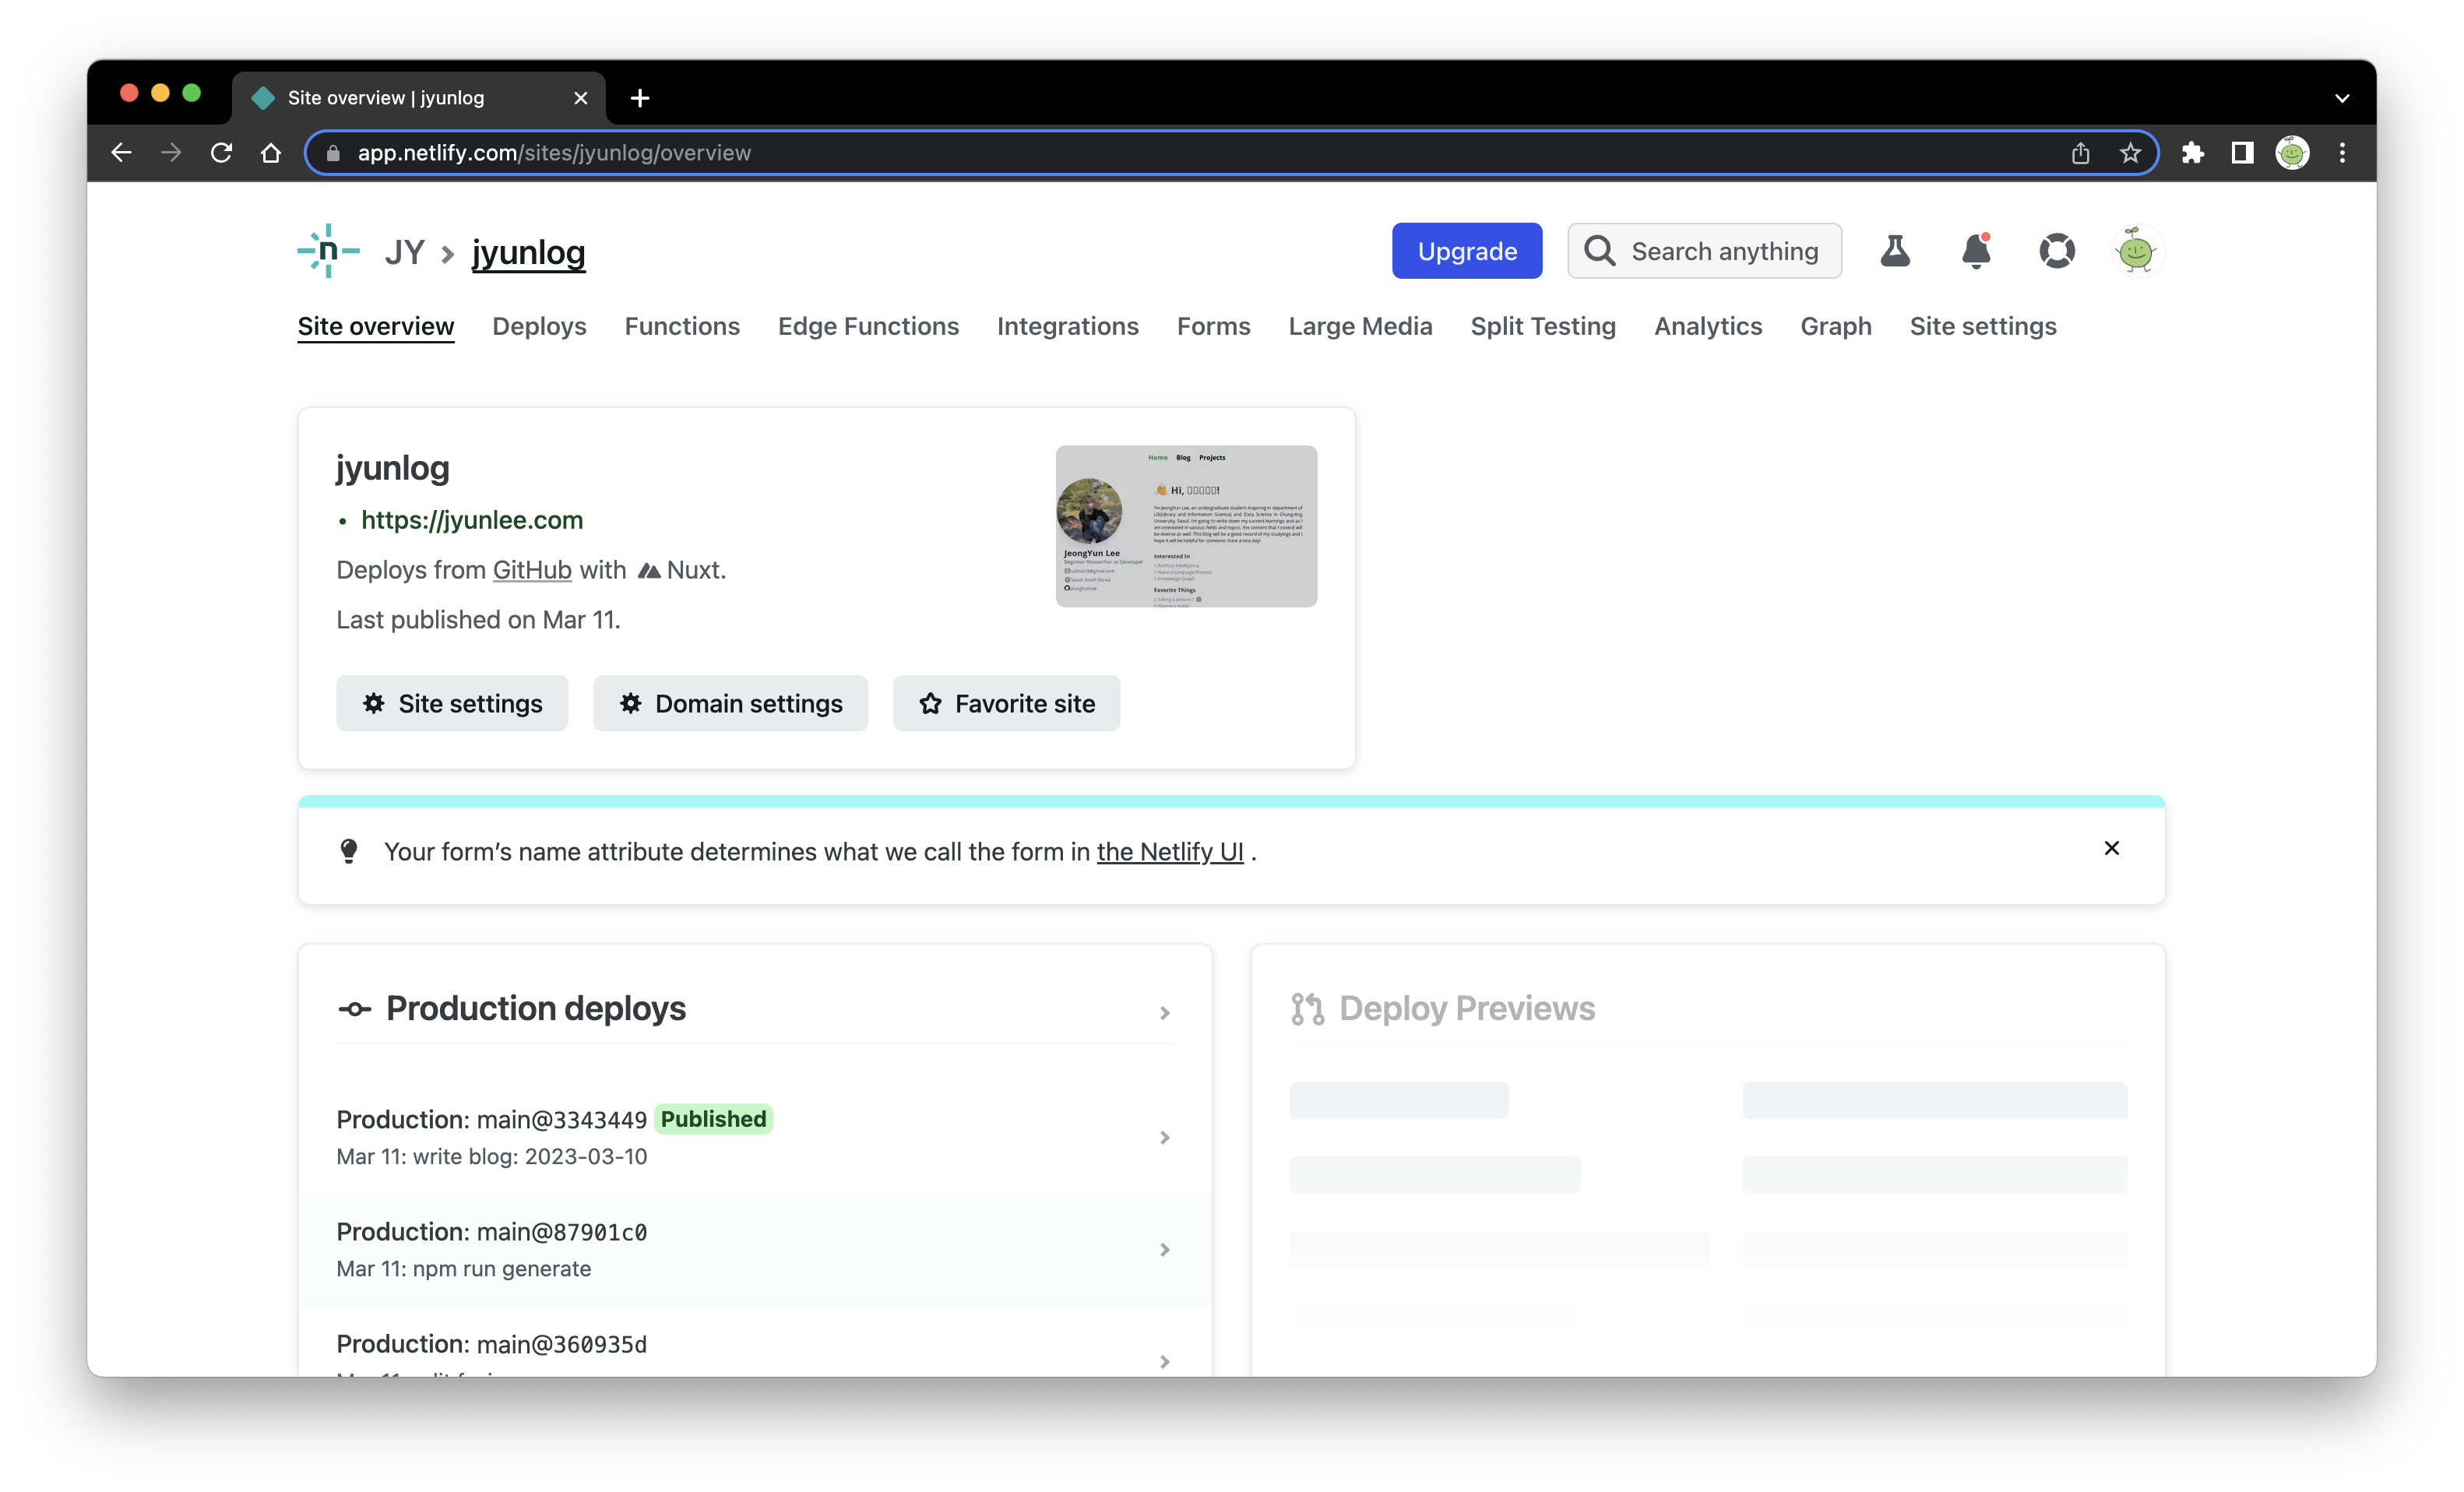Follow the GitHub link

[x=532, y=570]
